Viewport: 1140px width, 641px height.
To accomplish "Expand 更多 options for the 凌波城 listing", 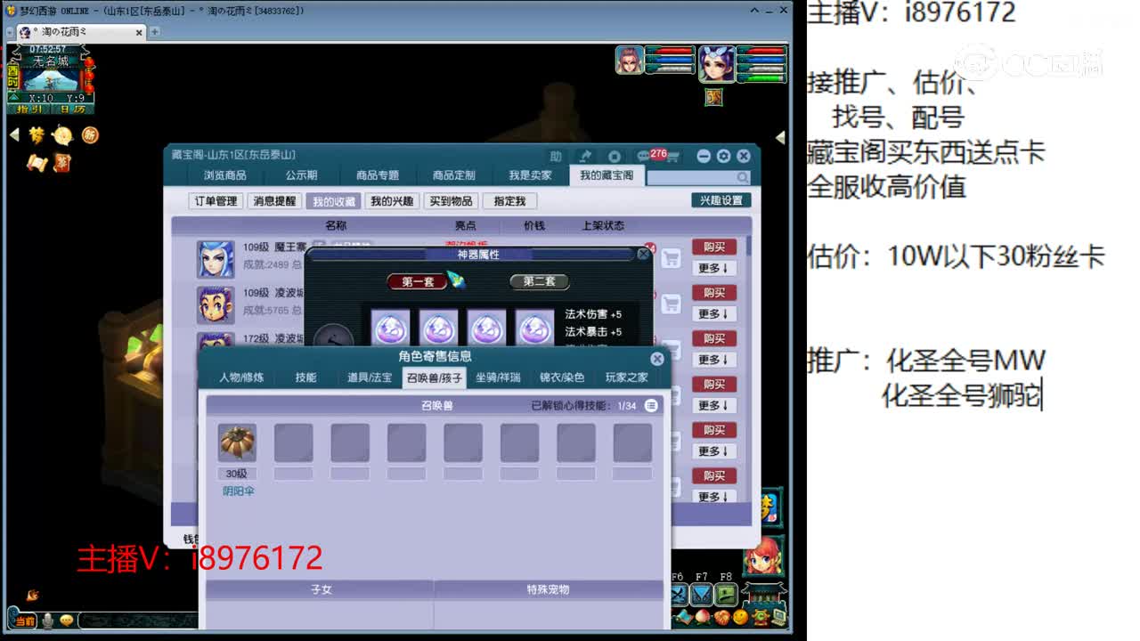I will pyautogui.click(x=714, y=314).
